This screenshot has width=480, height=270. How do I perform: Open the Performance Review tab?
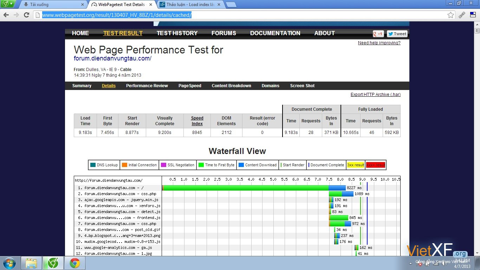coord(147,86)
